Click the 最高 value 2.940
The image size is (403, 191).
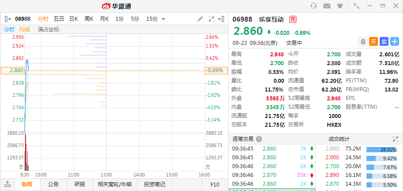coord(277,55)
